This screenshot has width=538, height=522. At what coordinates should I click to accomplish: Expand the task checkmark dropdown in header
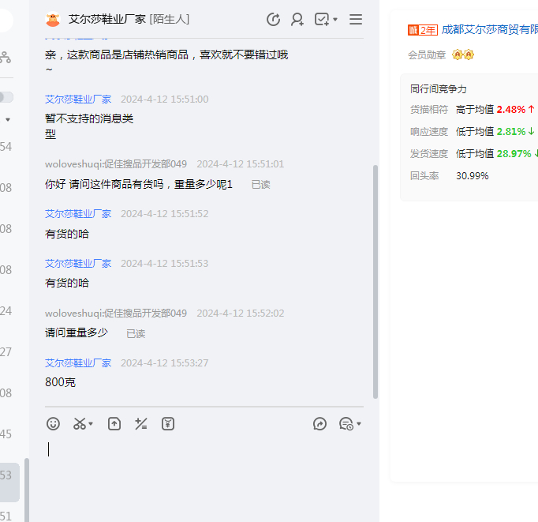tap(335, 20)
